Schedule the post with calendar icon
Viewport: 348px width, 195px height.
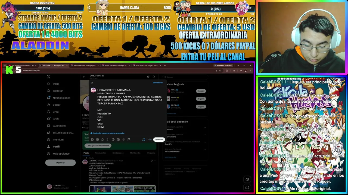tap(118, 139)
